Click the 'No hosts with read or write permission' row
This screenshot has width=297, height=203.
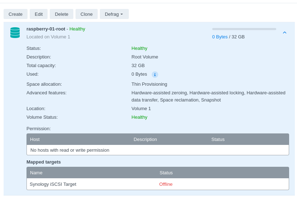point(158,150)
